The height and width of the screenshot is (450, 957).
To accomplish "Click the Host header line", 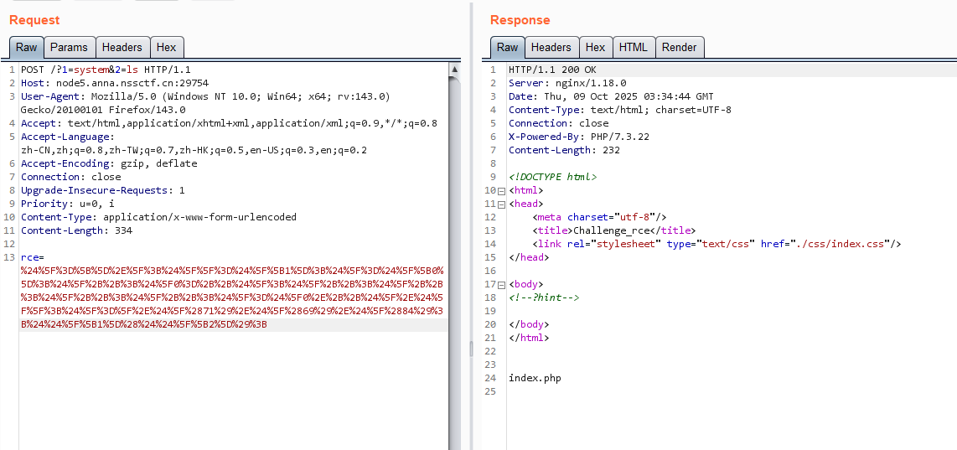I will [x=115, y=83].
